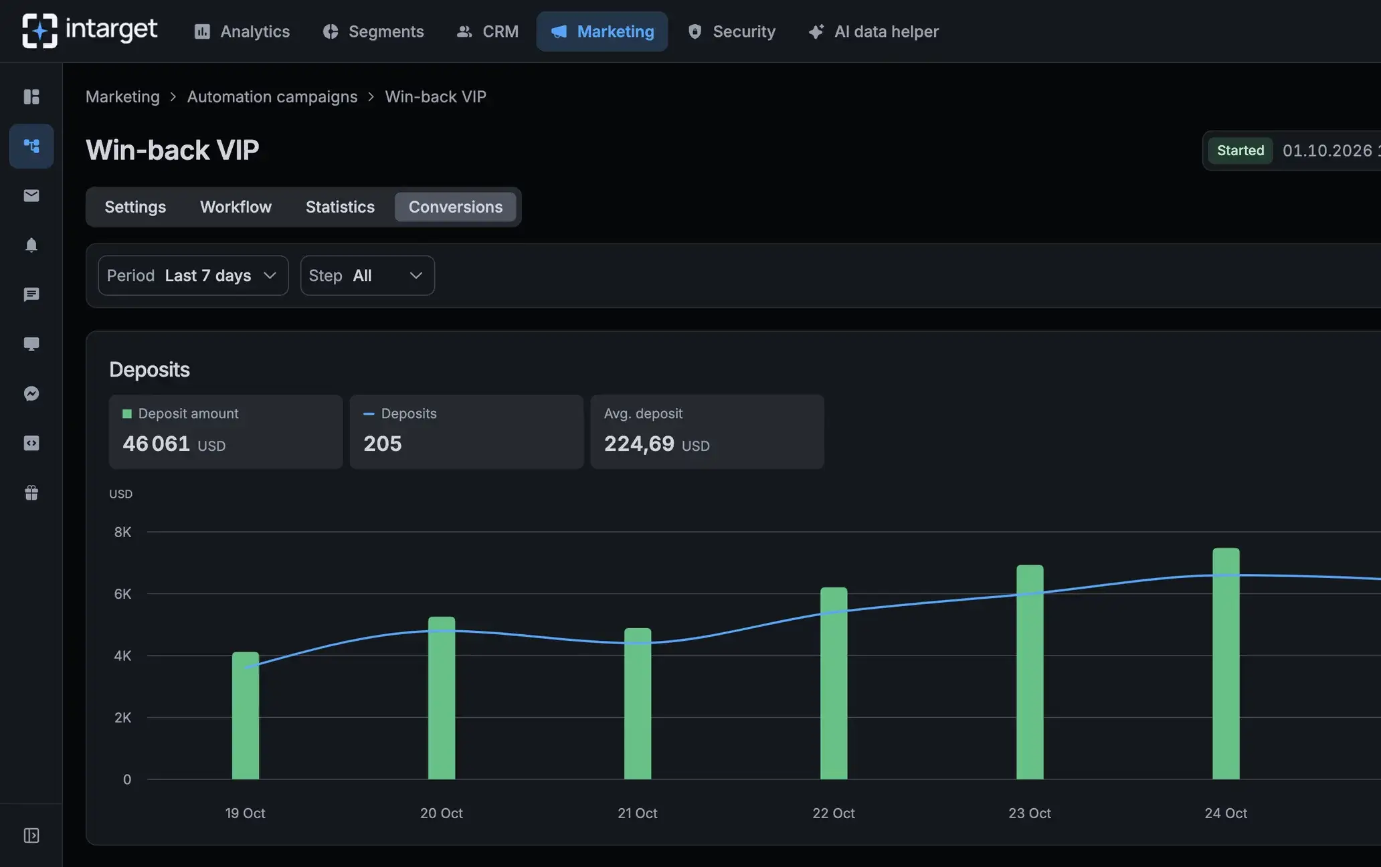The image size is (1381, 867).
Task: Click the 8K axis label
Action: tap(123, 532)
